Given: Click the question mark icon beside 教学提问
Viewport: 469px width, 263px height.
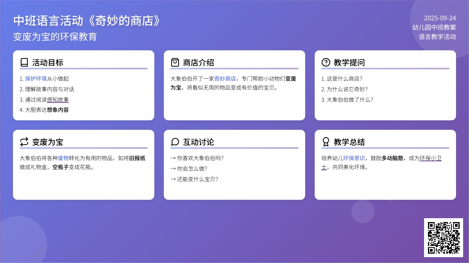Looking at the screenshot, I should 326,62.
